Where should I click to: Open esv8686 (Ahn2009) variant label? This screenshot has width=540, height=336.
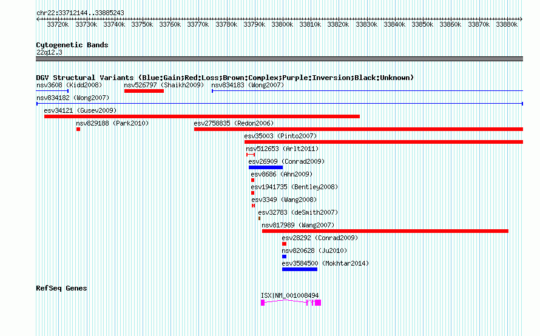[x=282, y=174]
